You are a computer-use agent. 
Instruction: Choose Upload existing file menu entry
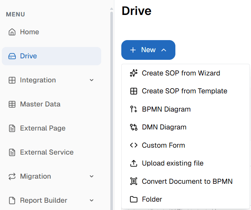172,163
